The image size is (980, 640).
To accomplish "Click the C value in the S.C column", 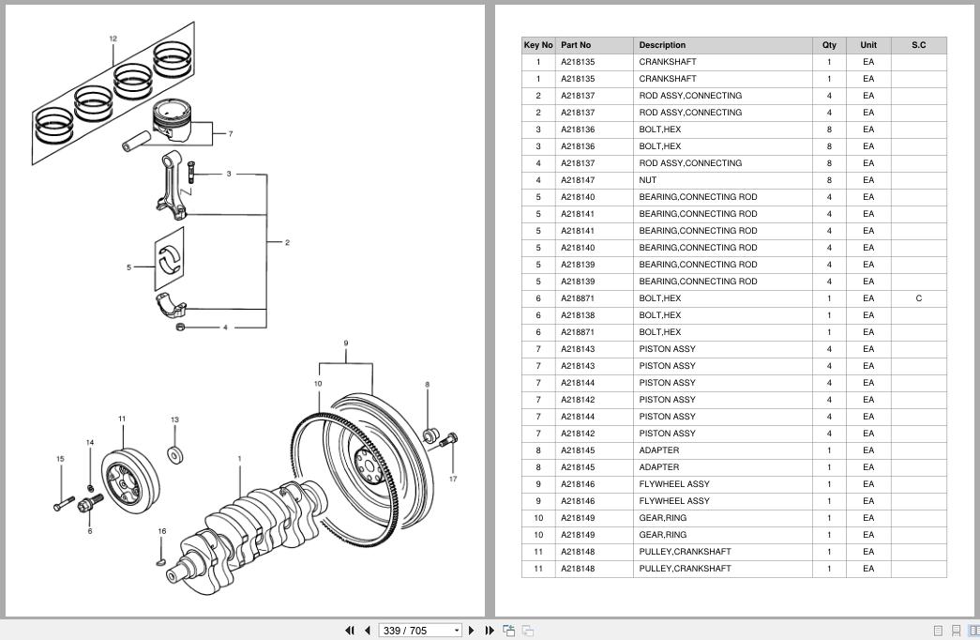I will pos(919,298).
